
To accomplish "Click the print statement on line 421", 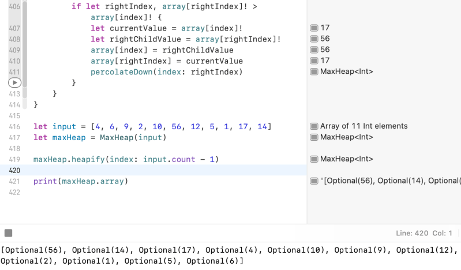I will (44, 182).
